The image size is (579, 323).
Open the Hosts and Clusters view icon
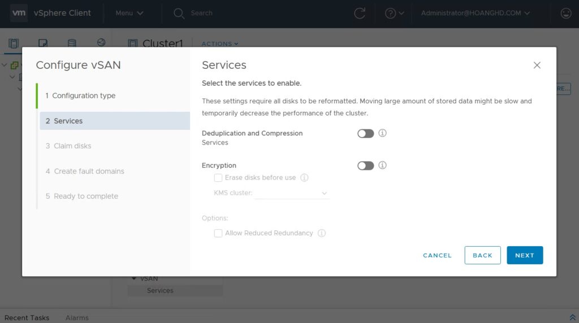point(14,43)
